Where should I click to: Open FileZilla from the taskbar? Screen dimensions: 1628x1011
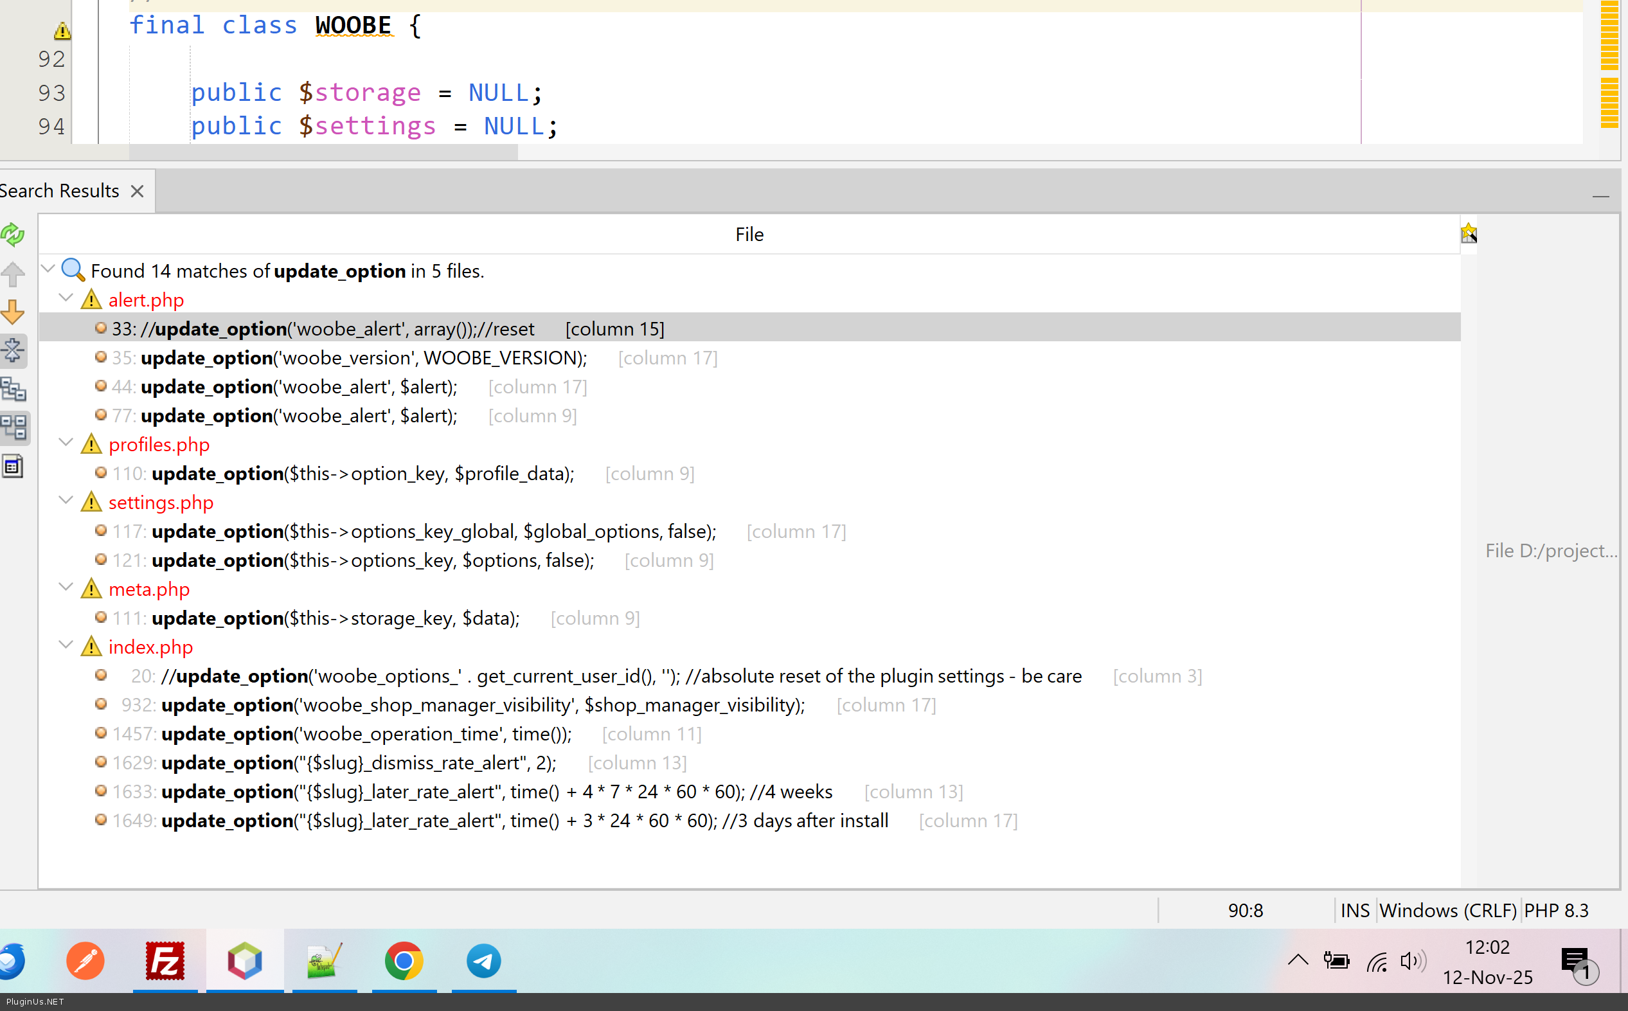[x=165, y=961]
